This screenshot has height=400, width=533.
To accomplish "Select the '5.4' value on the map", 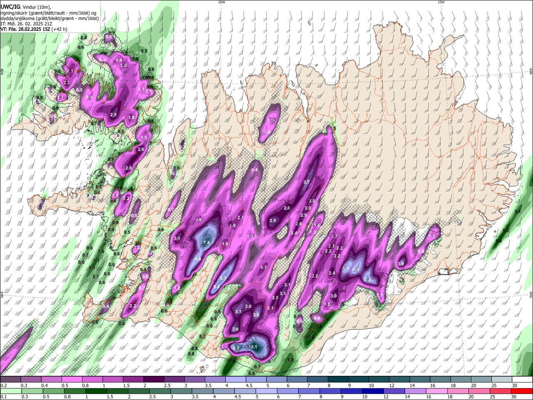I will pyautogui.click(x=217, y=287).
